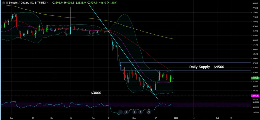Click the Feb label on the time axis
Screen dimensions: 260x120
click(218, 118)
